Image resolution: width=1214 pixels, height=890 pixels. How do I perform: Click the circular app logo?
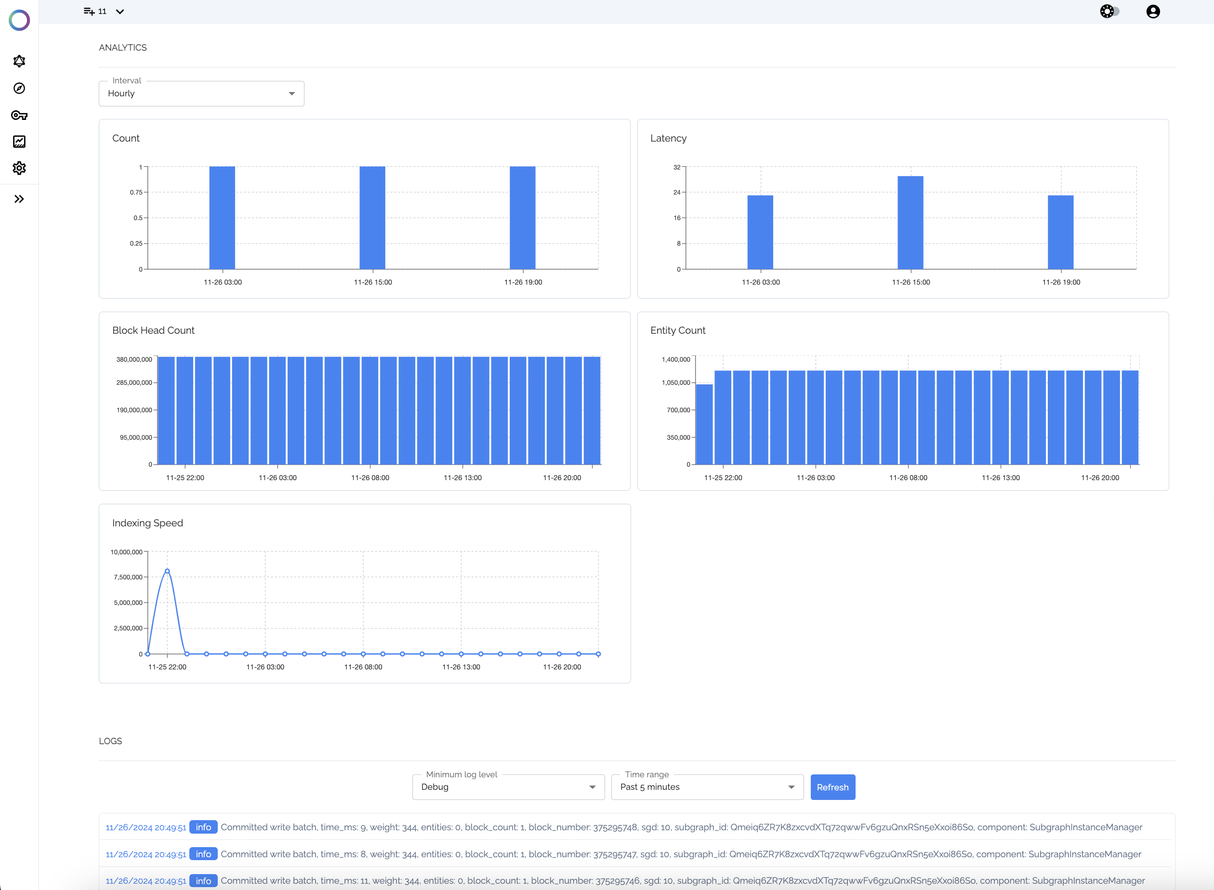(x=19, y=21)
